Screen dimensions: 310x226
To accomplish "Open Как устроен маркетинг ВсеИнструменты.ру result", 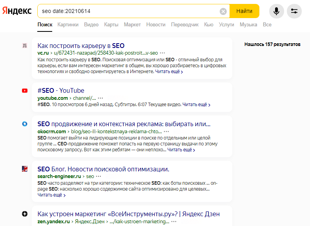I will tap(128, 214).
